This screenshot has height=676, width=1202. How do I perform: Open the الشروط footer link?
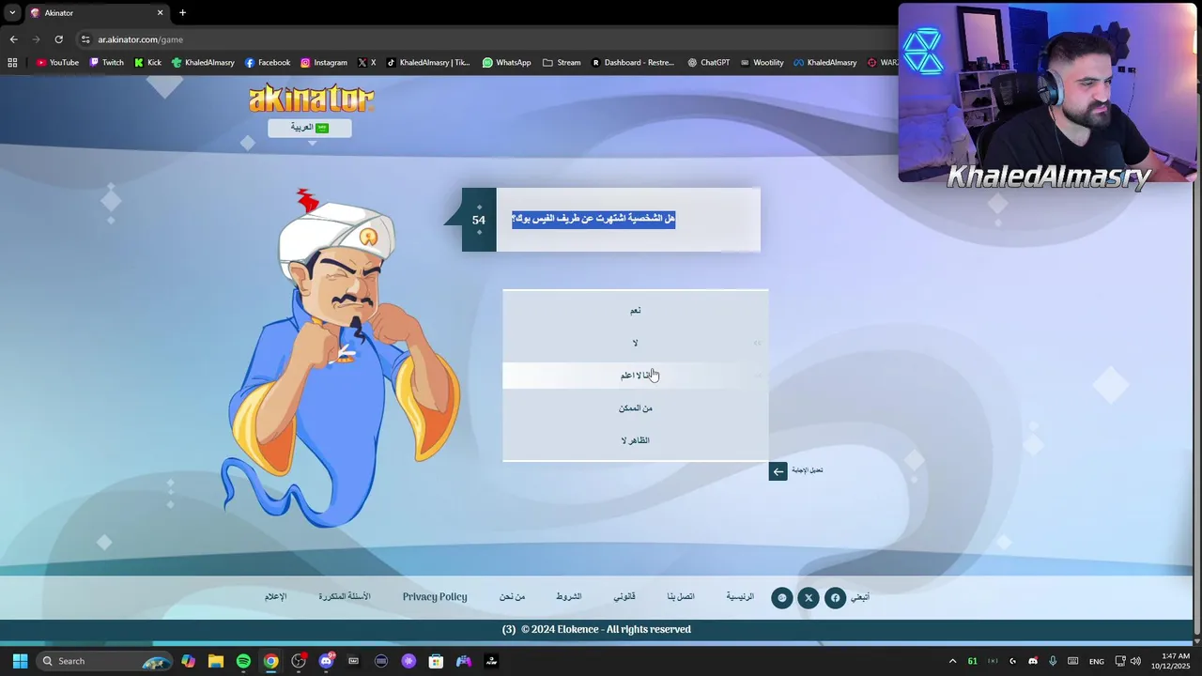[568, 597]
